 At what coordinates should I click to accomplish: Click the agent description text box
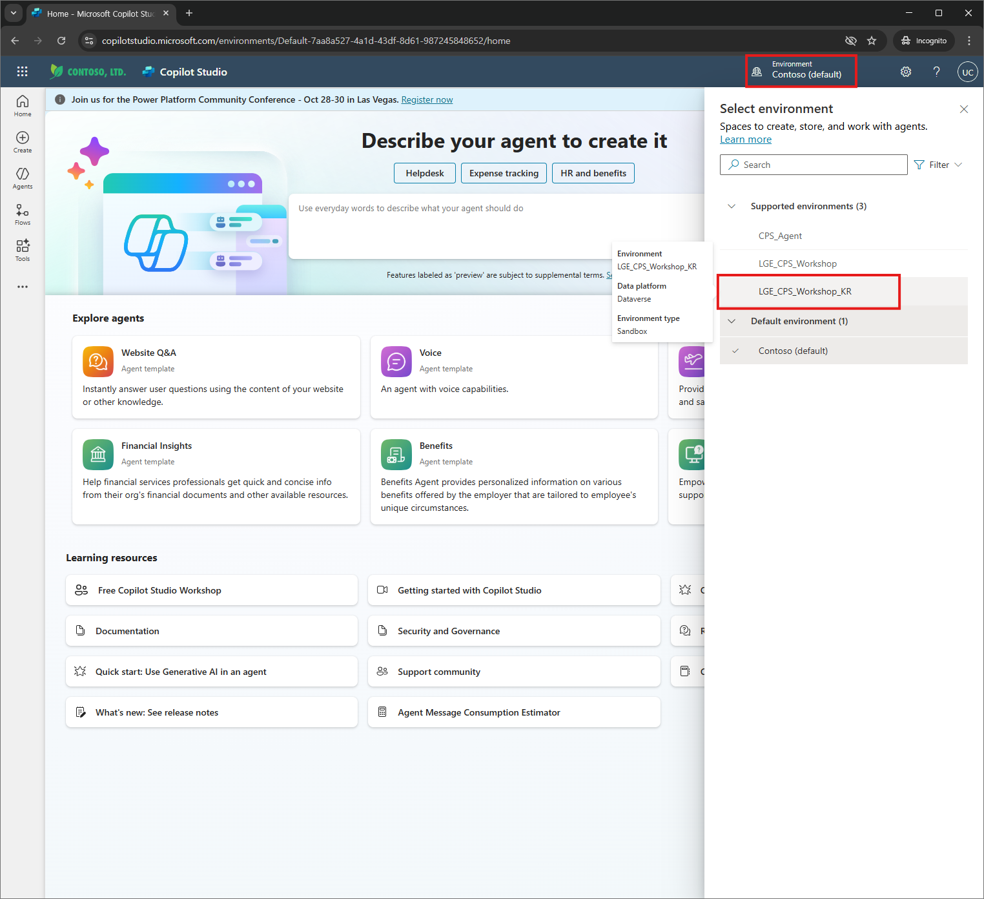pos(497,226)
